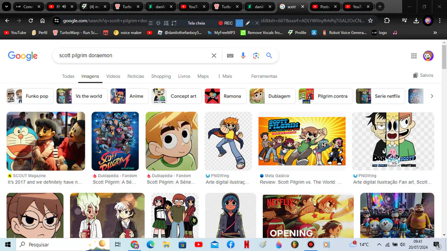Open the Google apps grid
Viewport: 447px width, 251px height.
pyautogui.click(x=414, y=56)
